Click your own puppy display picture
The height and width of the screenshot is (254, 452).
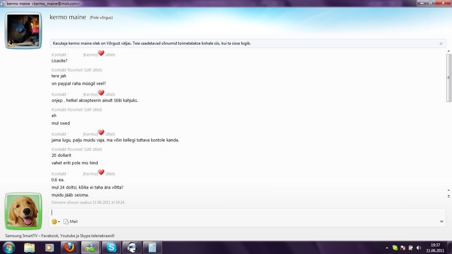tap(23, 211)
